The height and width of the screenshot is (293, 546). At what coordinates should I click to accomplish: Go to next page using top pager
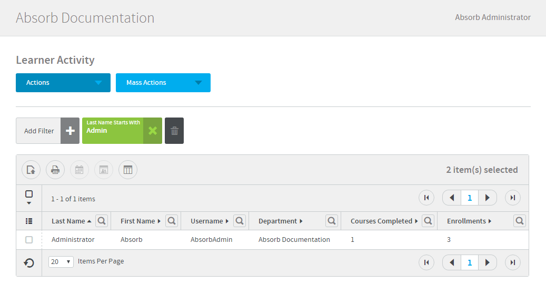pos(488,198)
